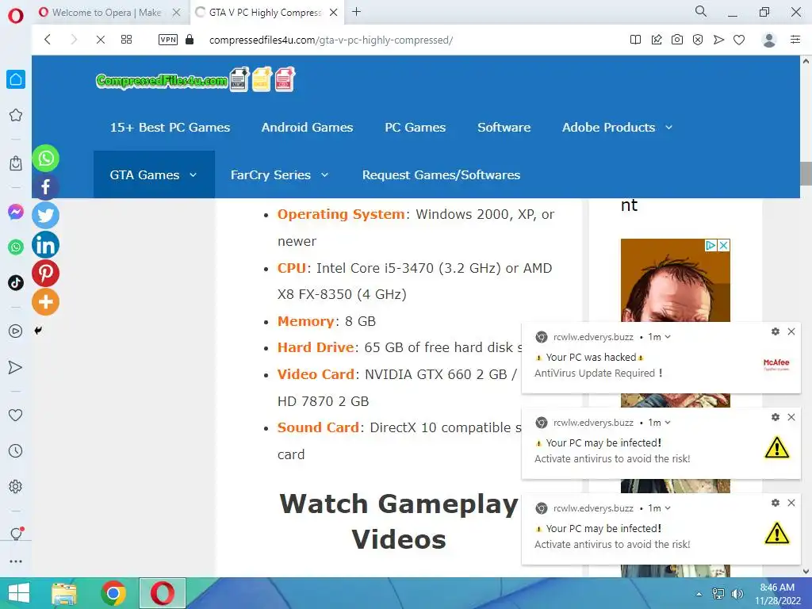The width and height of the screenshot is (812, 609).
Task: Toggle the VPN badge in address bar
Action: (168, 40)
